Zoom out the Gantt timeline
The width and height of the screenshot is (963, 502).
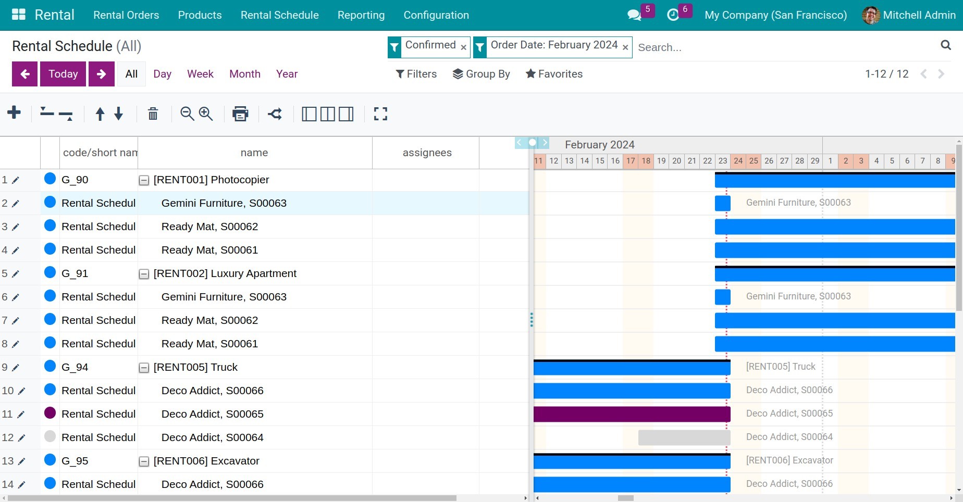coord(187,114)
